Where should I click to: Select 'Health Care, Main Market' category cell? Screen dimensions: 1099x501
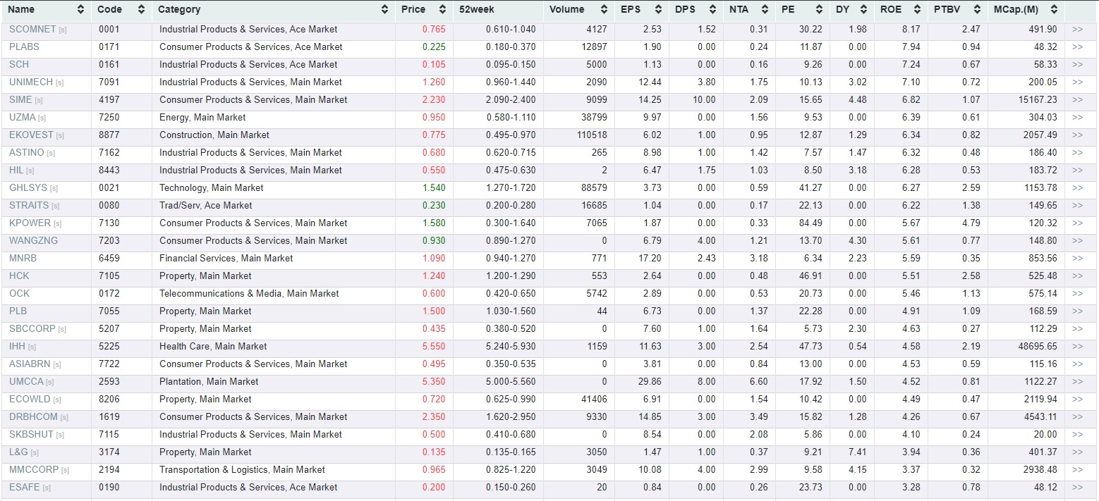pos(213,347)
